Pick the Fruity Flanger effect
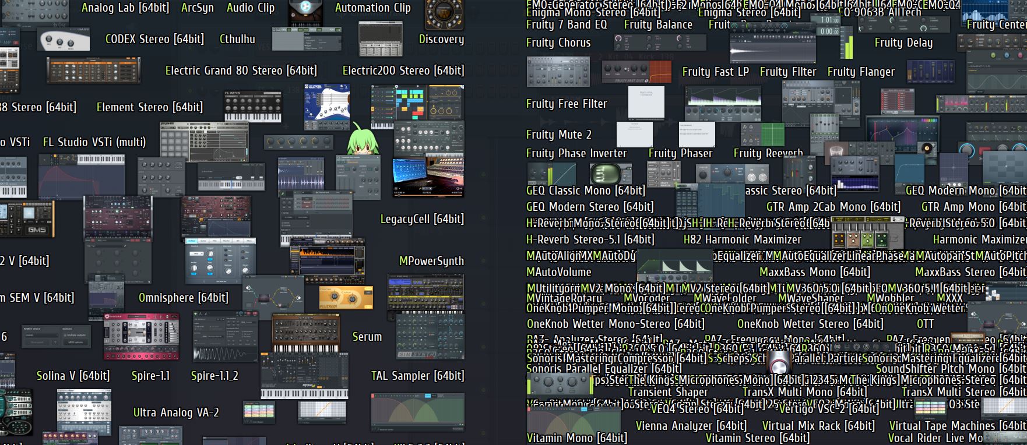The image size is (1027, 445). 861,72
